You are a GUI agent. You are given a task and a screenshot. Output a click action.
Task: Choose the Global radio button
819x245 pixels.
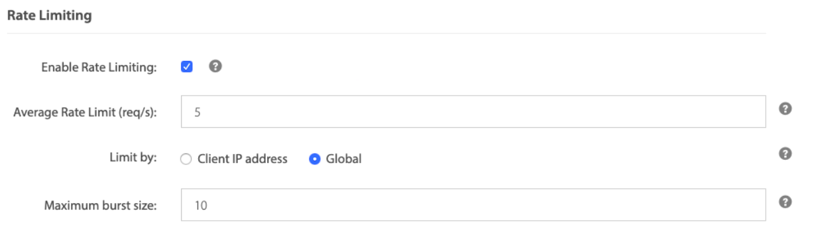(x=314, y=159)
